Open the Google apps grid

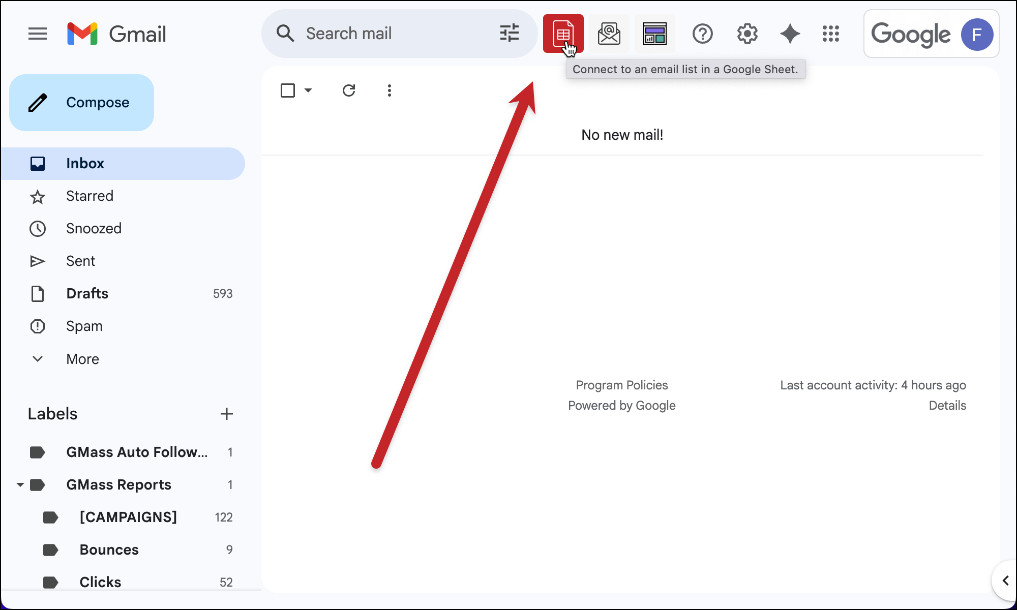click(831, 34)
